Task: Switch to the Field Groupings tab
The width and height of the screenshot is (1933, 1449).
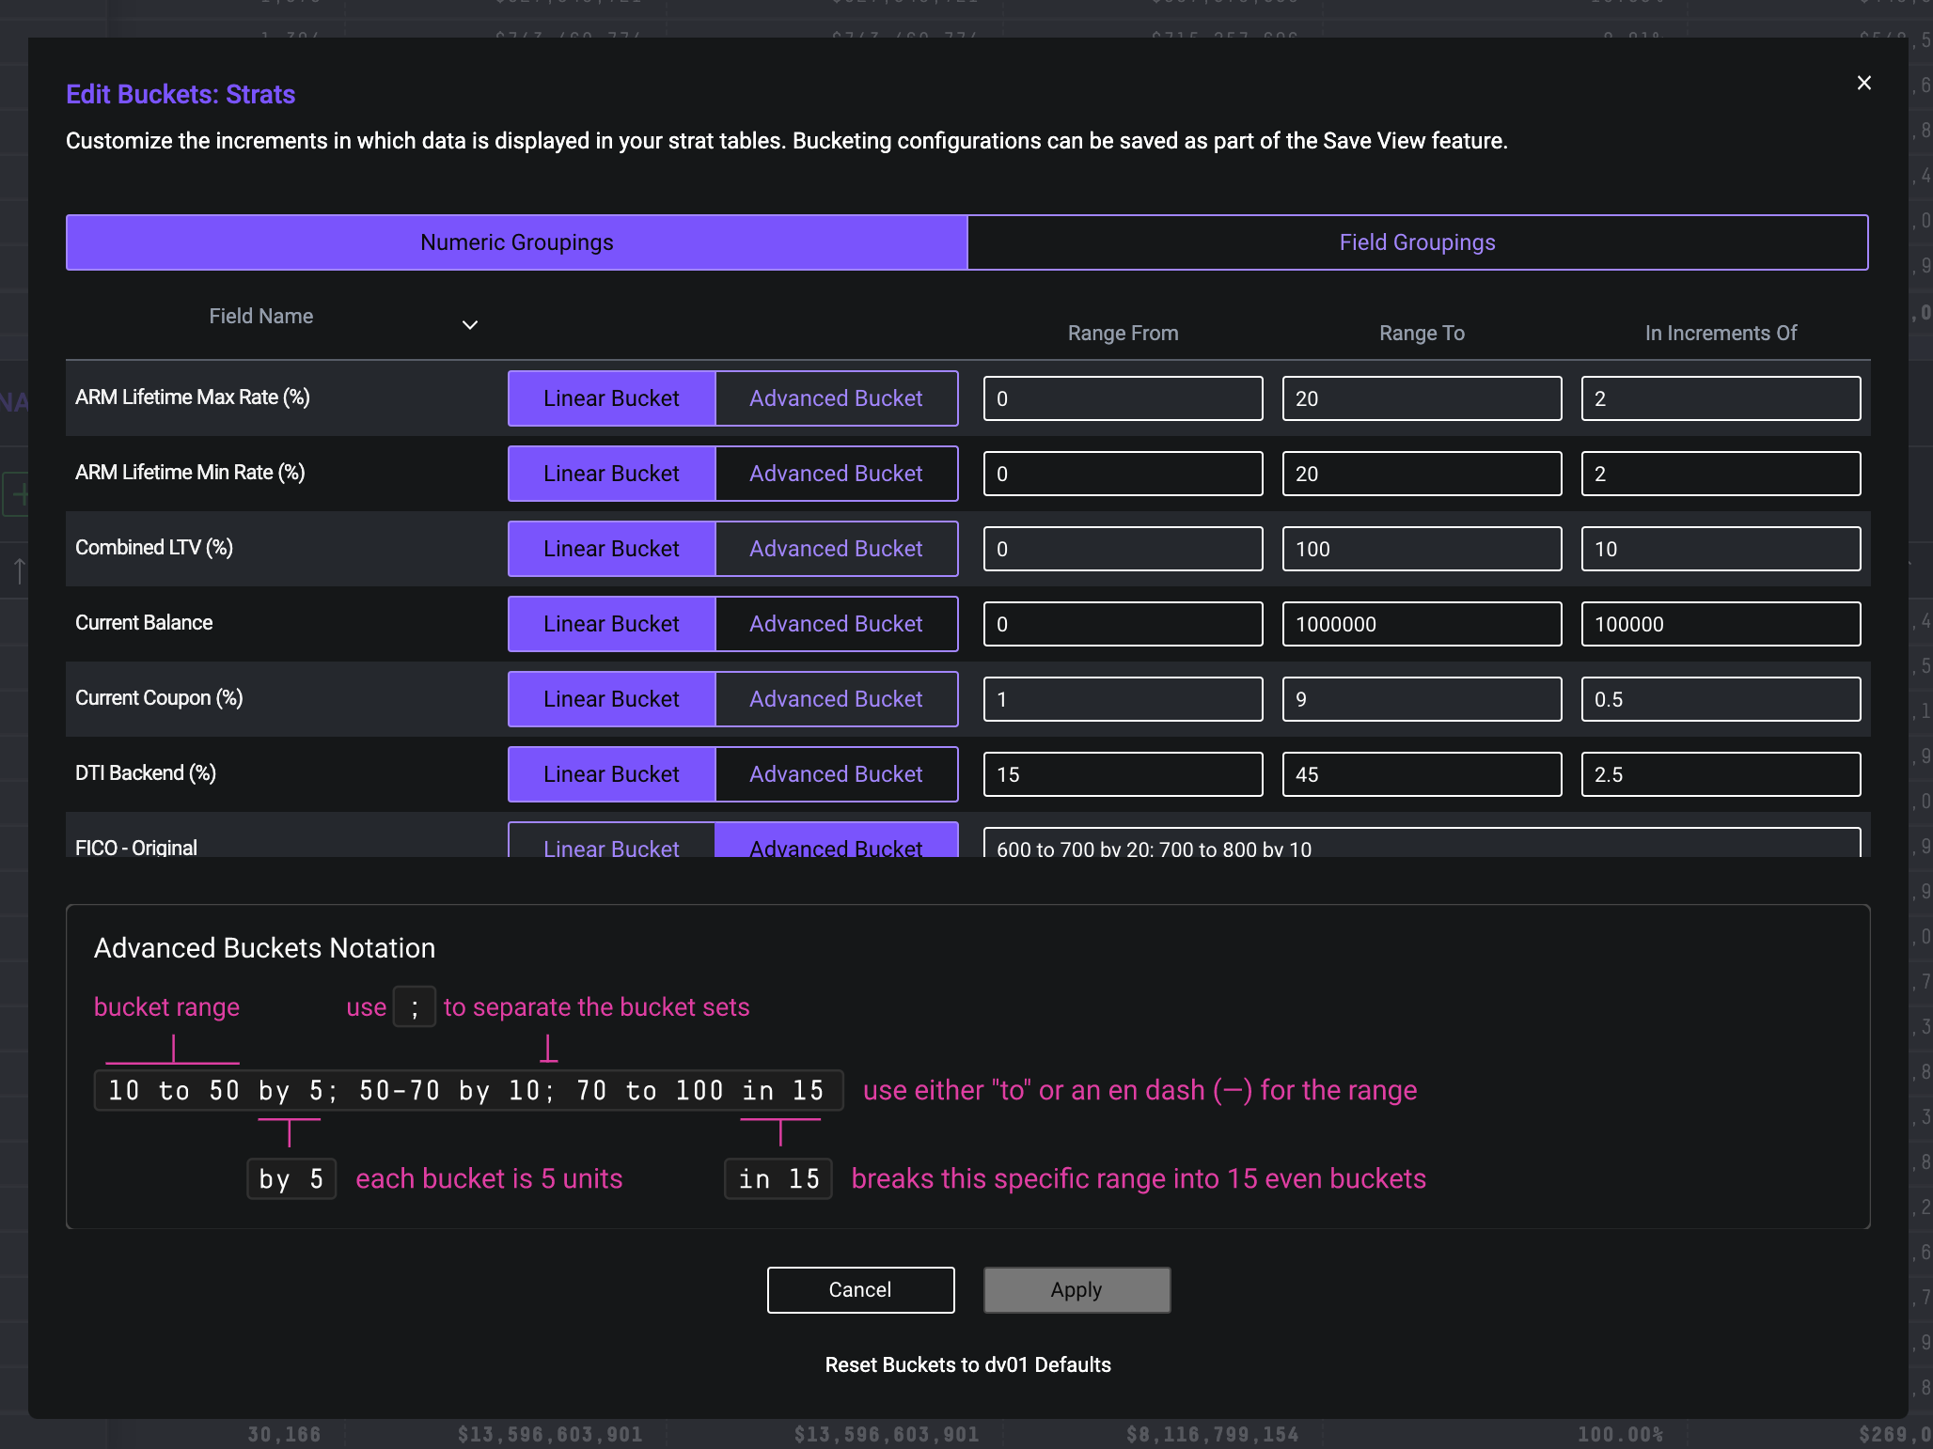Action: point(1417,242)
